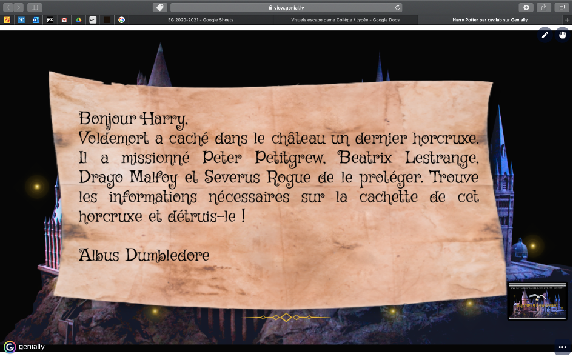Screen dimensions: 573x357
Task: Open the Outlook pinned tab
Action: (x=35, y=20)
